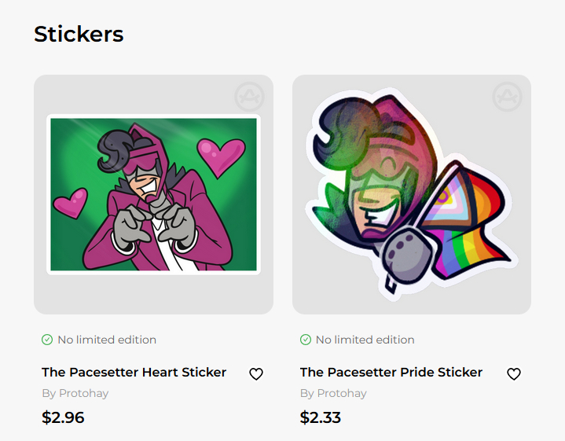Open The Pacesetter Heart Sticker image
The image size is (565, 441).
coord(153,194)
